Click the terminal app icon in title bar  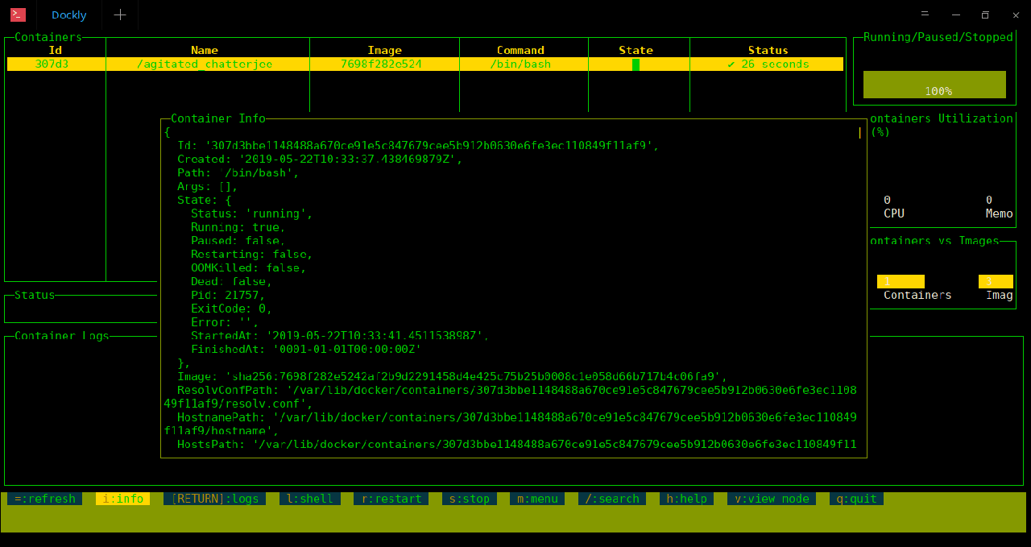18,15
